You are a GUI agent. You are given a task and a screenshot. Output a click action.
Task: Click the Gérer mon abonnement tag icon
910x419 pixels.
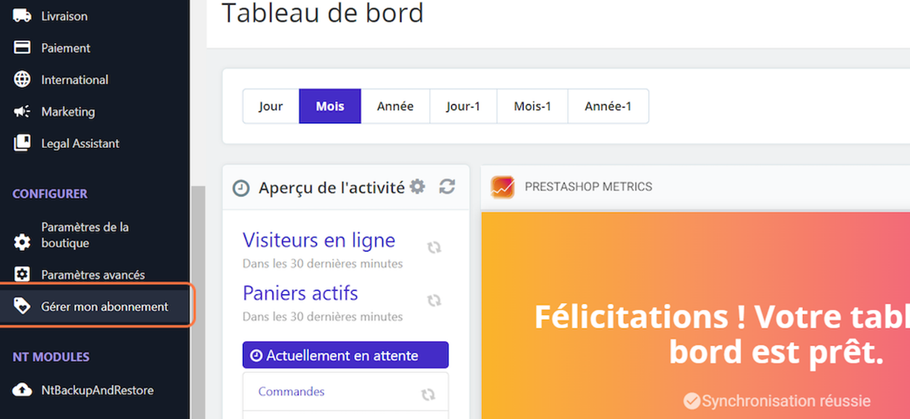pos(22,306)
